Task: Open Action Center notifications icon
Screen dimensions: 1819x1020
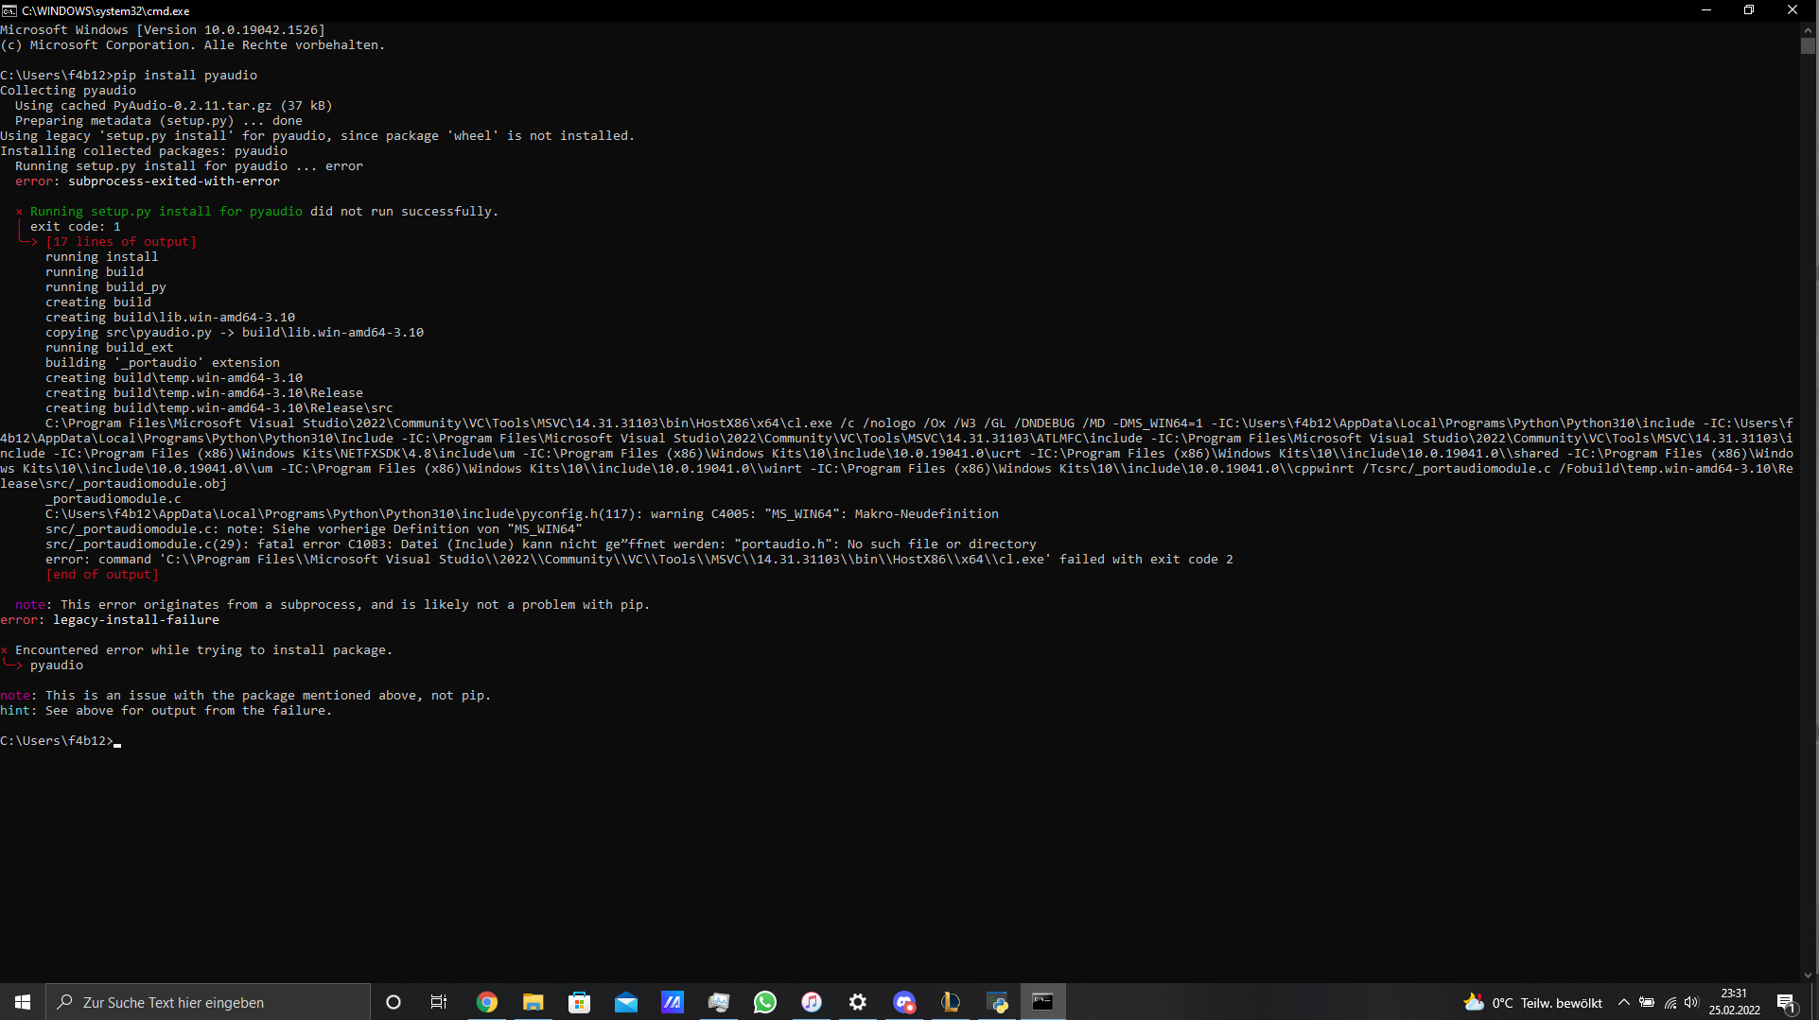Action: [x=1786, y=1002]
